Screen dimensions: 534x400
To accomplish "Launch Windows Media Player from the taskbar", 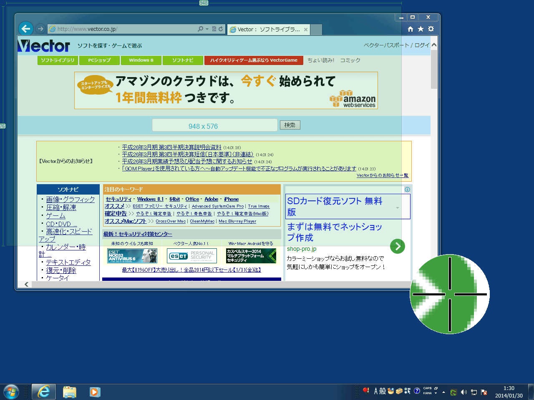I will pos(95,392).
